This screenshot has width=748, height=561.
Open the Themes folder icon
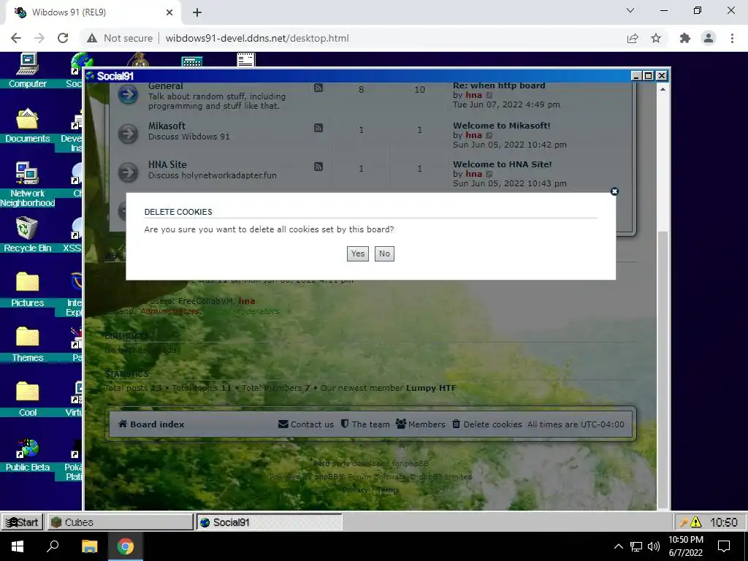tap(27, 345)
